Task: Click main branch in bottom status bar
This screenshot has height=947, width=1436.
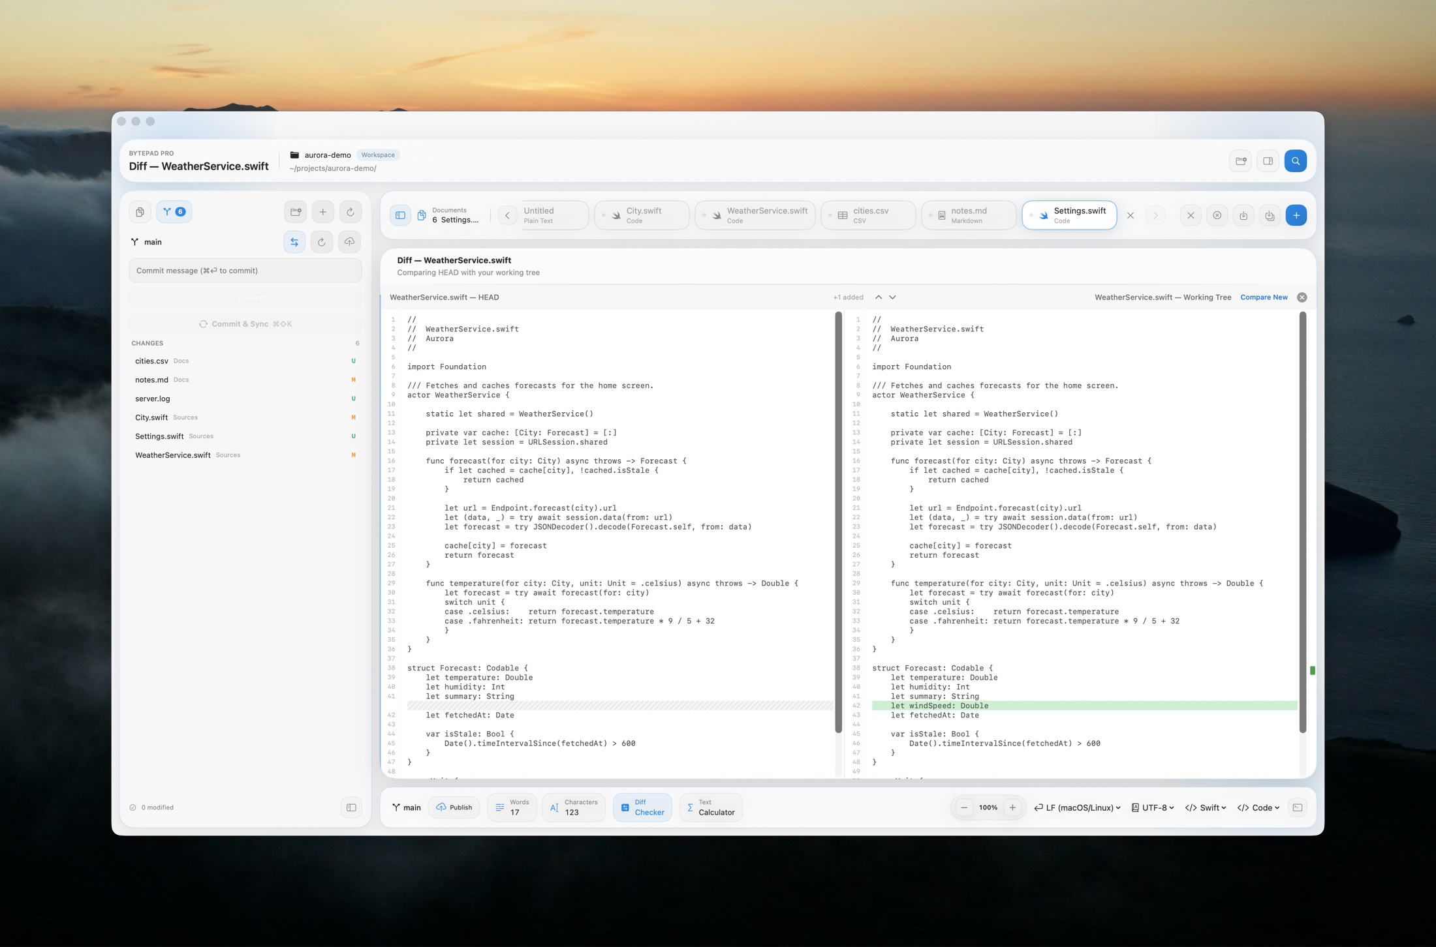Action: [407, 807]
